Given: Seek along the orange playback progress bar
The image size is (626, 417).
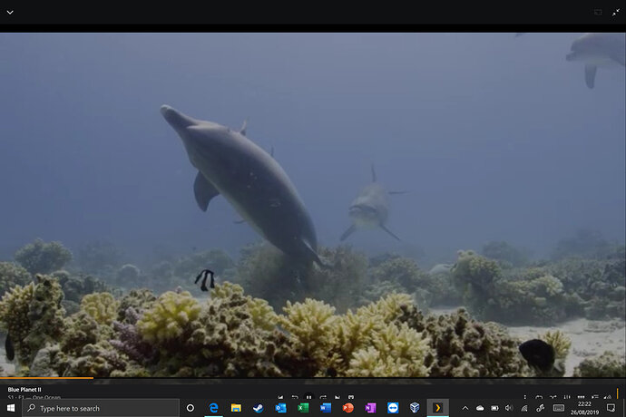Looking at the screenshot, I should (45, 378).
